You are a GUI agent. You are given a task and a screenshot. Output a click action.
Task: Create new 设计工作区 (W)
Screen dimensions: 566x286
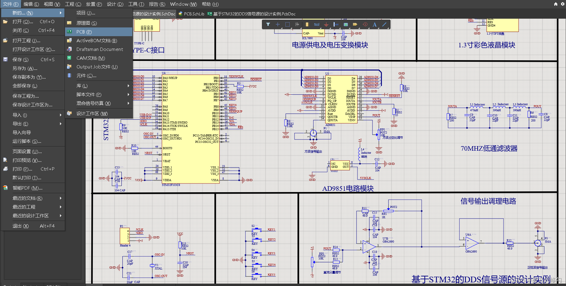[x=99, y=113]
